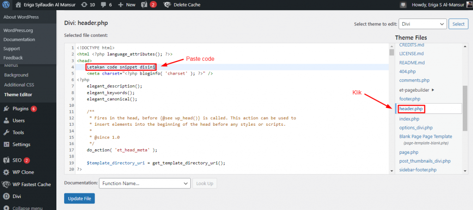Open page.php theme file
The height and width of the screenshot is (210, 473).
coord(409,152)
